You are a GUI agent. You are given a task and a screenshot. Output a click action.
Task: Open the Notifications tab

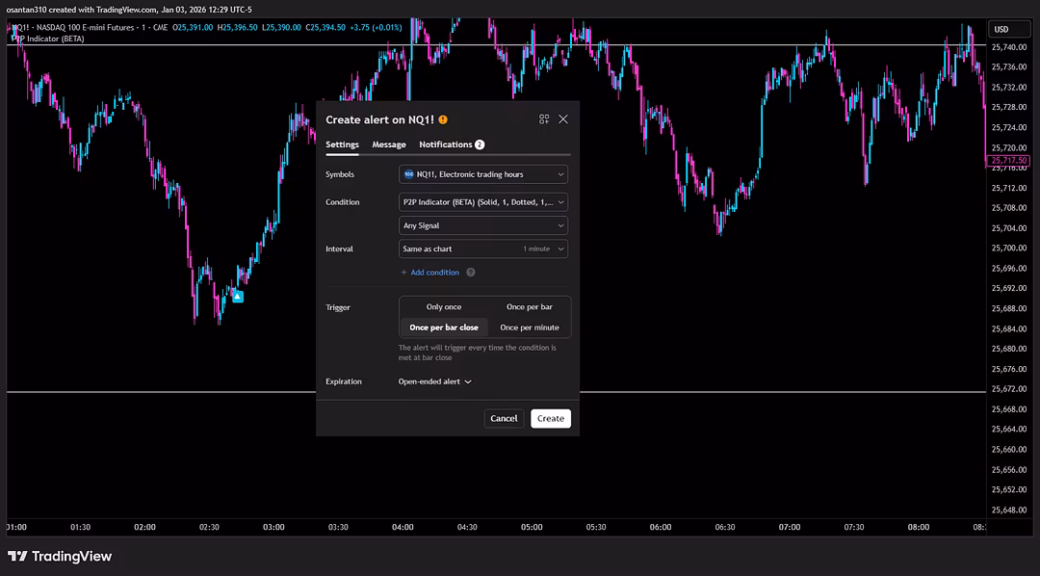[446, 144]
